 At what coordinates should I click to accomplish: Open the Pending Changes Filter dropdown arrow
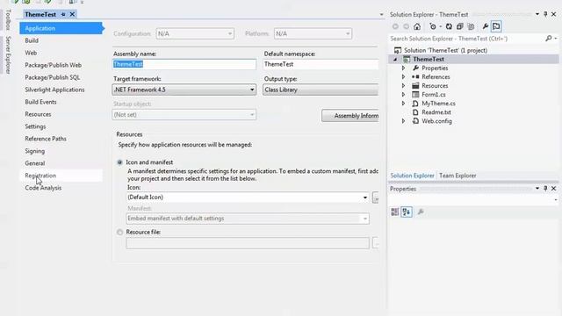point(440,27)
